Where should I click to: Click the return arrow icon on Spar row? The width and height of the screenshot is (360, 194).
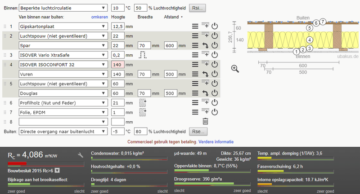tap(205, 45)
